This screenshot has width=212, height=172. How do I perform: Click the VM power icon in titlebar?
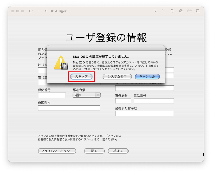click(x=31, y=11)
